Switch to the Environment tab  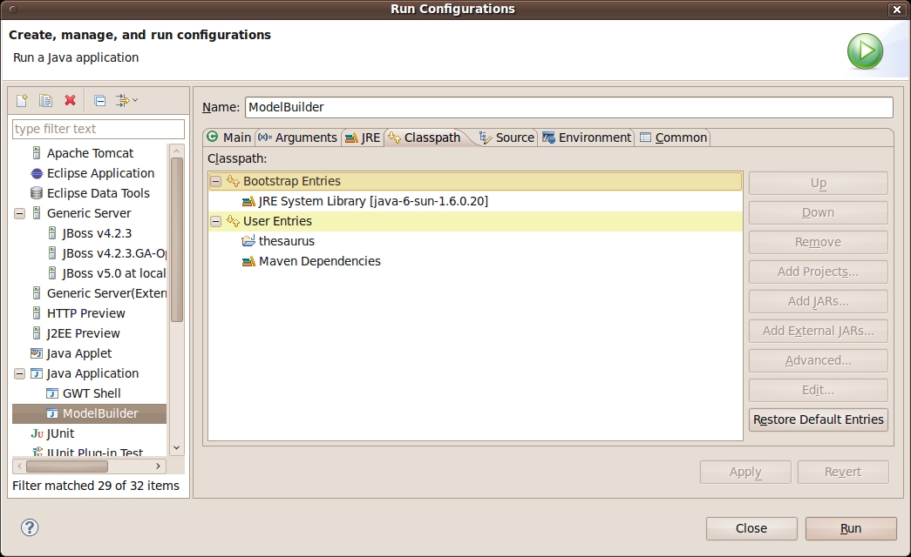(x=586, y=138)
